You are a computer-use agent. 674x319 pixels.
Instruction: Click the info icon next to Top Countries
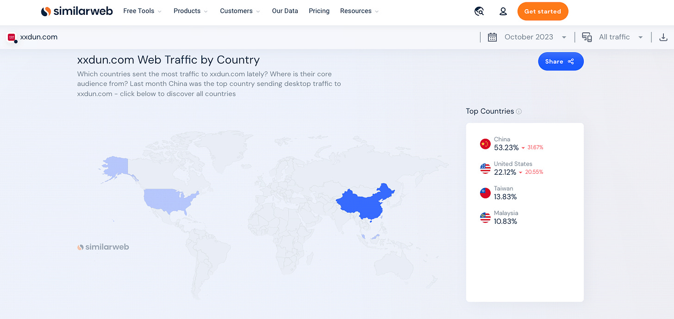coord(519,111)
